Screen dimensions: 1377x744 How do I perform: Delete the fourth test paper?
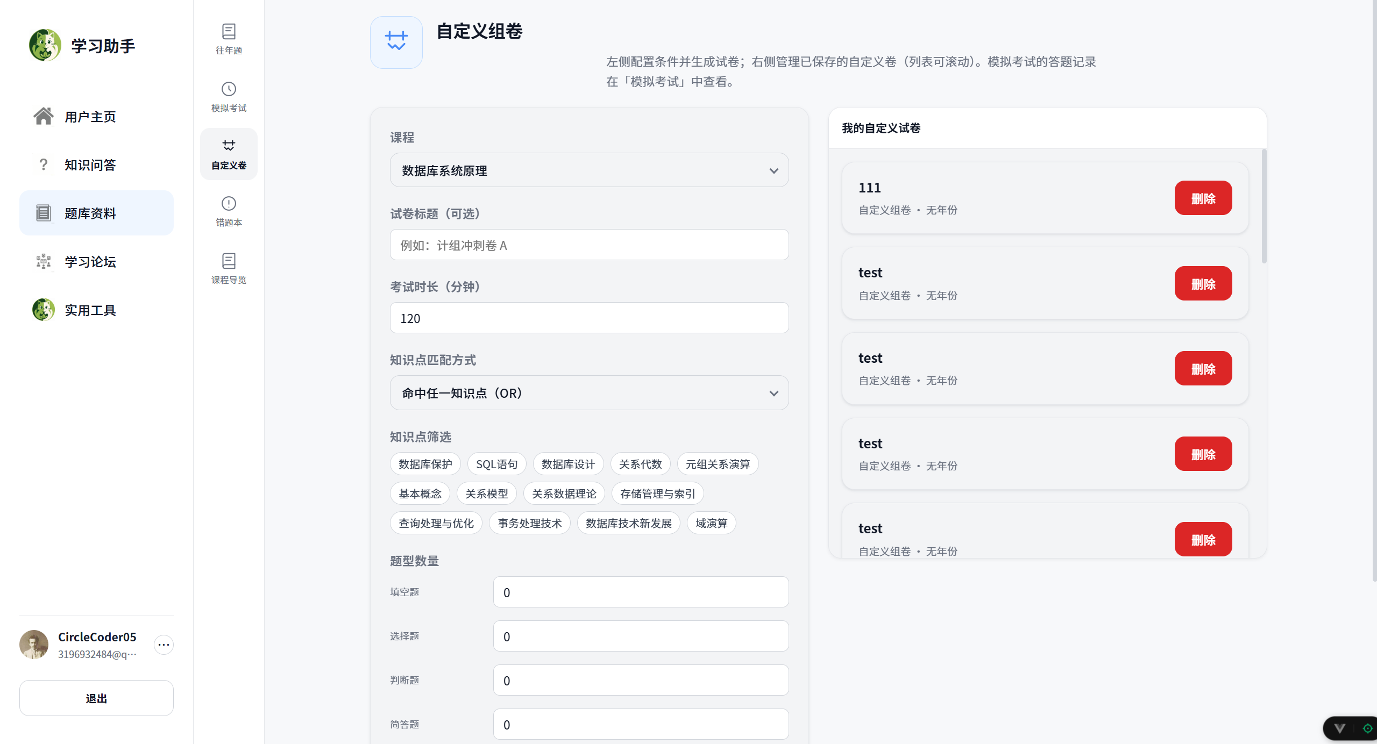click(x=1203, y=539)
